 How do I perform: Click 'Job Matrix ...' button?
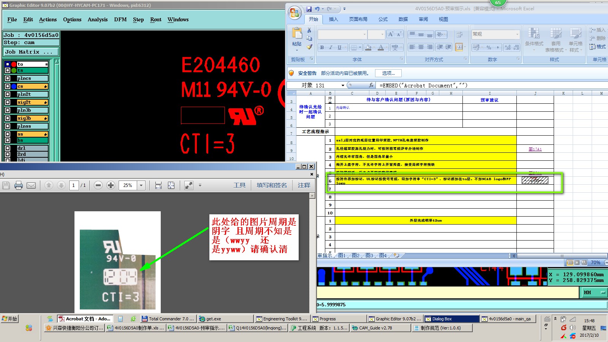[31, 52]
